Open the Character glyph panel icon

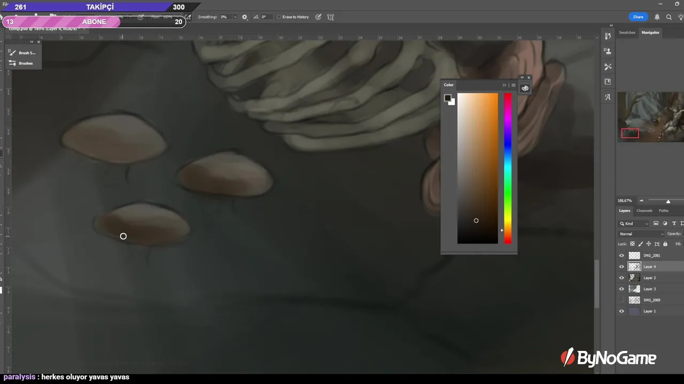(608, 97)
